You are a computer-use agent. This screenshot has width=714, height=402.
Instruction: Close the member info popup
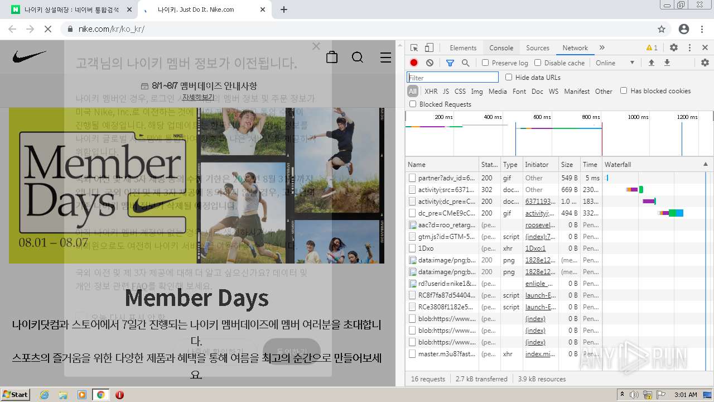316,46
